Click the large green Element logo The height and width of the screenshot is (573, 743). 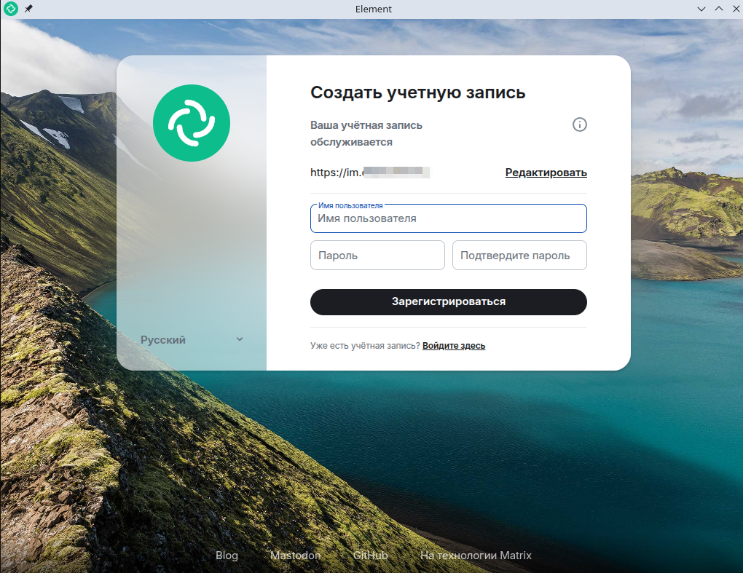pyautogui.click(x=192, y=123)
